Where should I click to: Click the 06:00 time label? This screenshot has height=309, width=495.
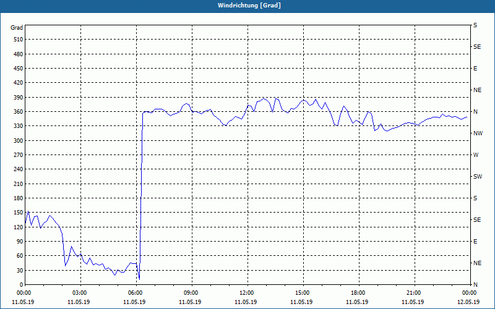pyautogui.click(x=135, y=293)
